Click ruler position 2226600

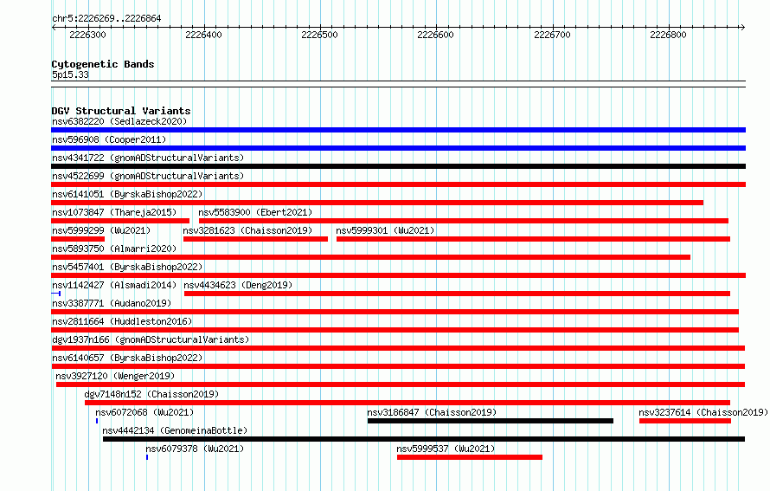[x=435, y=35]
